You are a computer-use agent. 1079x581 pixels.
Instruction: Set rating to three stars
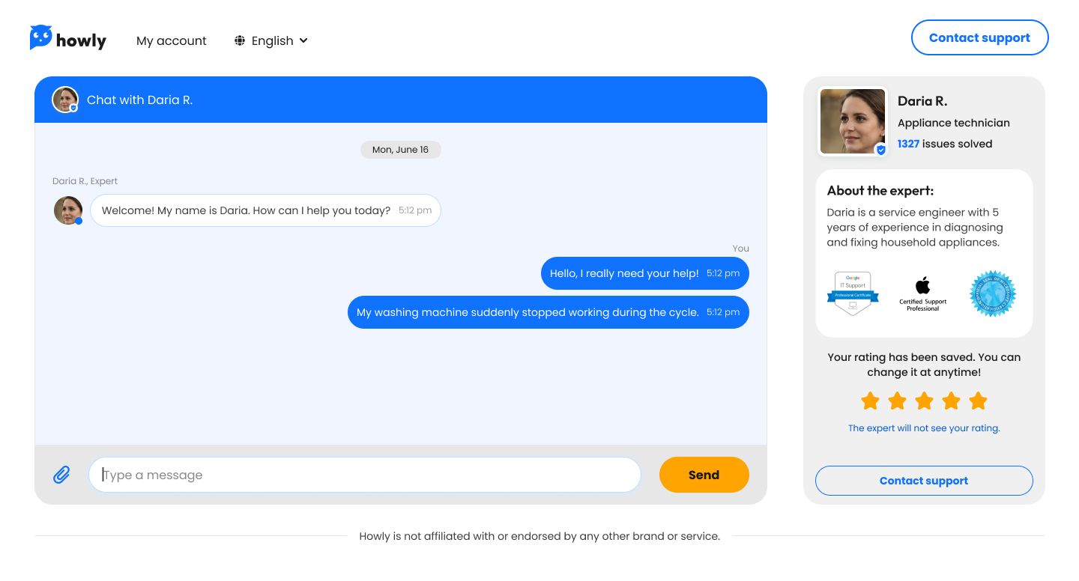point(924,401)
